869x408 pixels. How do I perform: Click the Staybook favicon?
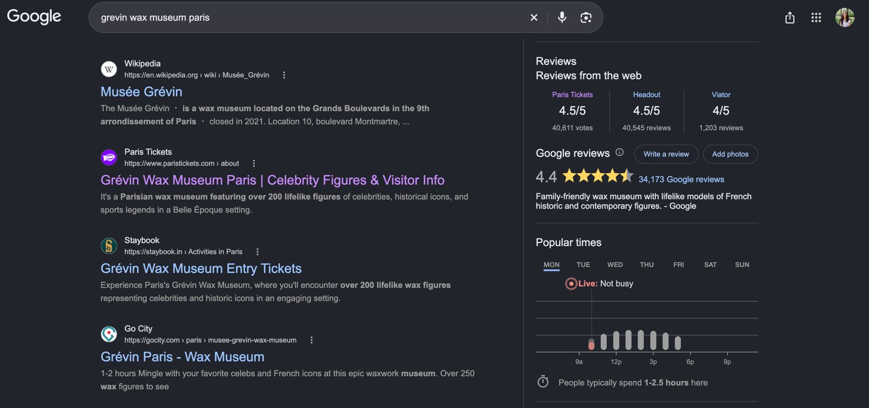point(109,246)
